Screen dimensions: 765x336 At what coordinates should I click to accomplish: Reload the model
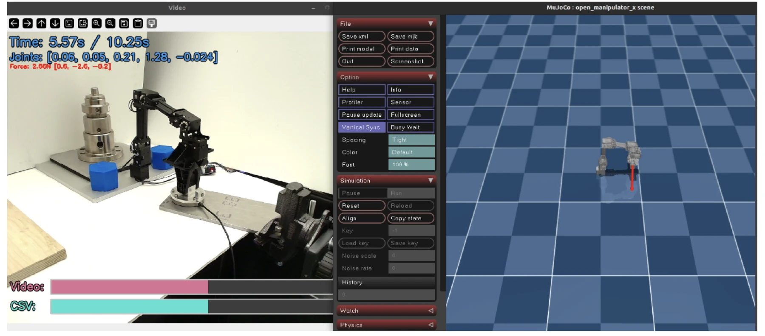coord(411,206)
